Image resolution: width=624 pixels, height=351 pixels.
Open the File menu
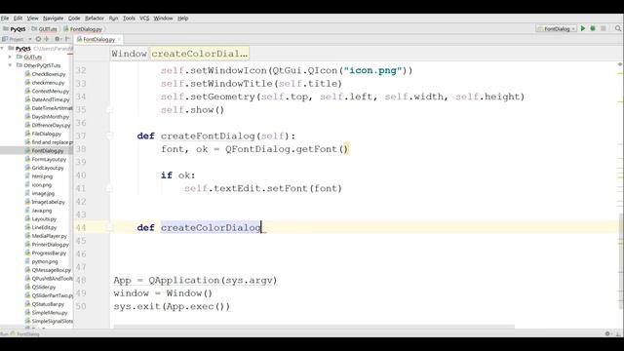pyautogui.click(x=5, y=19)
